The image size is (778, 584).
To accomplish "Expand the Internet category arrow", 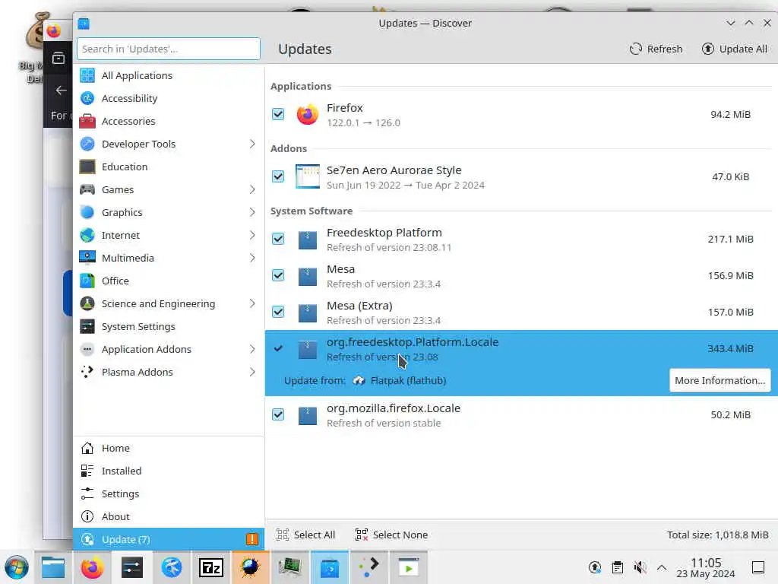I will click(x=252, y=236).
